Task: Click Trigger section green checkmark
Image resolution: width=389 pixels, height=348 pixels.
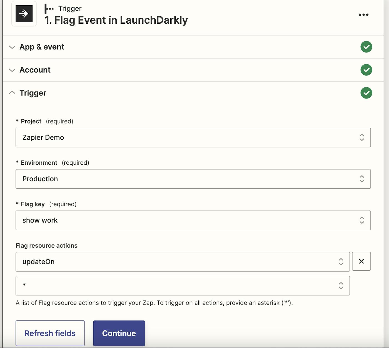Action: tap(366, 93)
